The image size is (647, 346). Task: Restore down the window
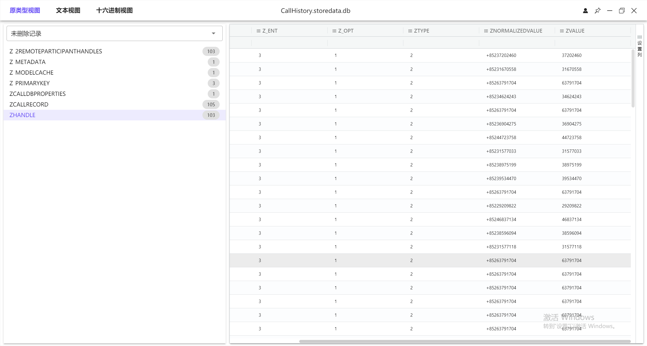click(x=622, y=11)
